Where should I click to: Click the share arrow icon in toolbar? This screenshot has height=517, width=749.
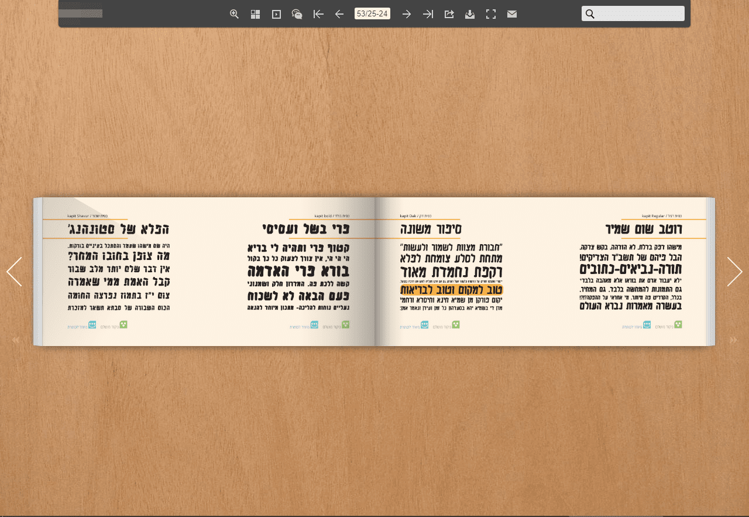[449, 14]
